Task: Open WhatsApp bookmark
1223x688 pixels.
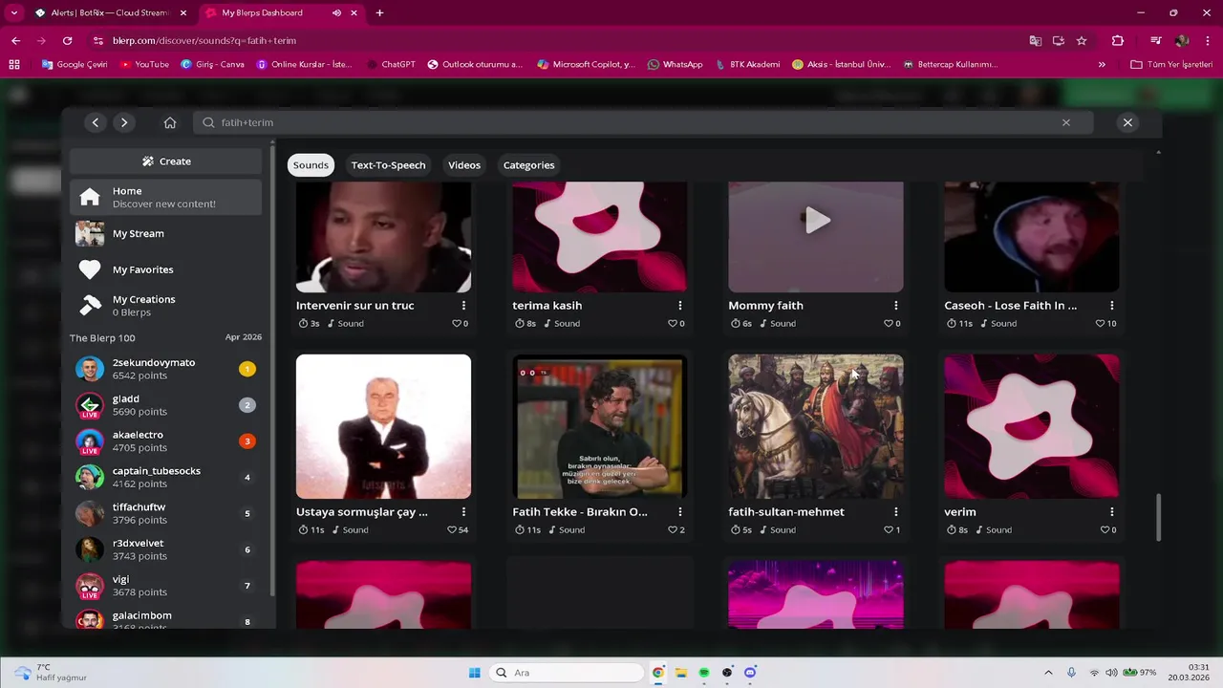Action: click(x=675, y=65)
